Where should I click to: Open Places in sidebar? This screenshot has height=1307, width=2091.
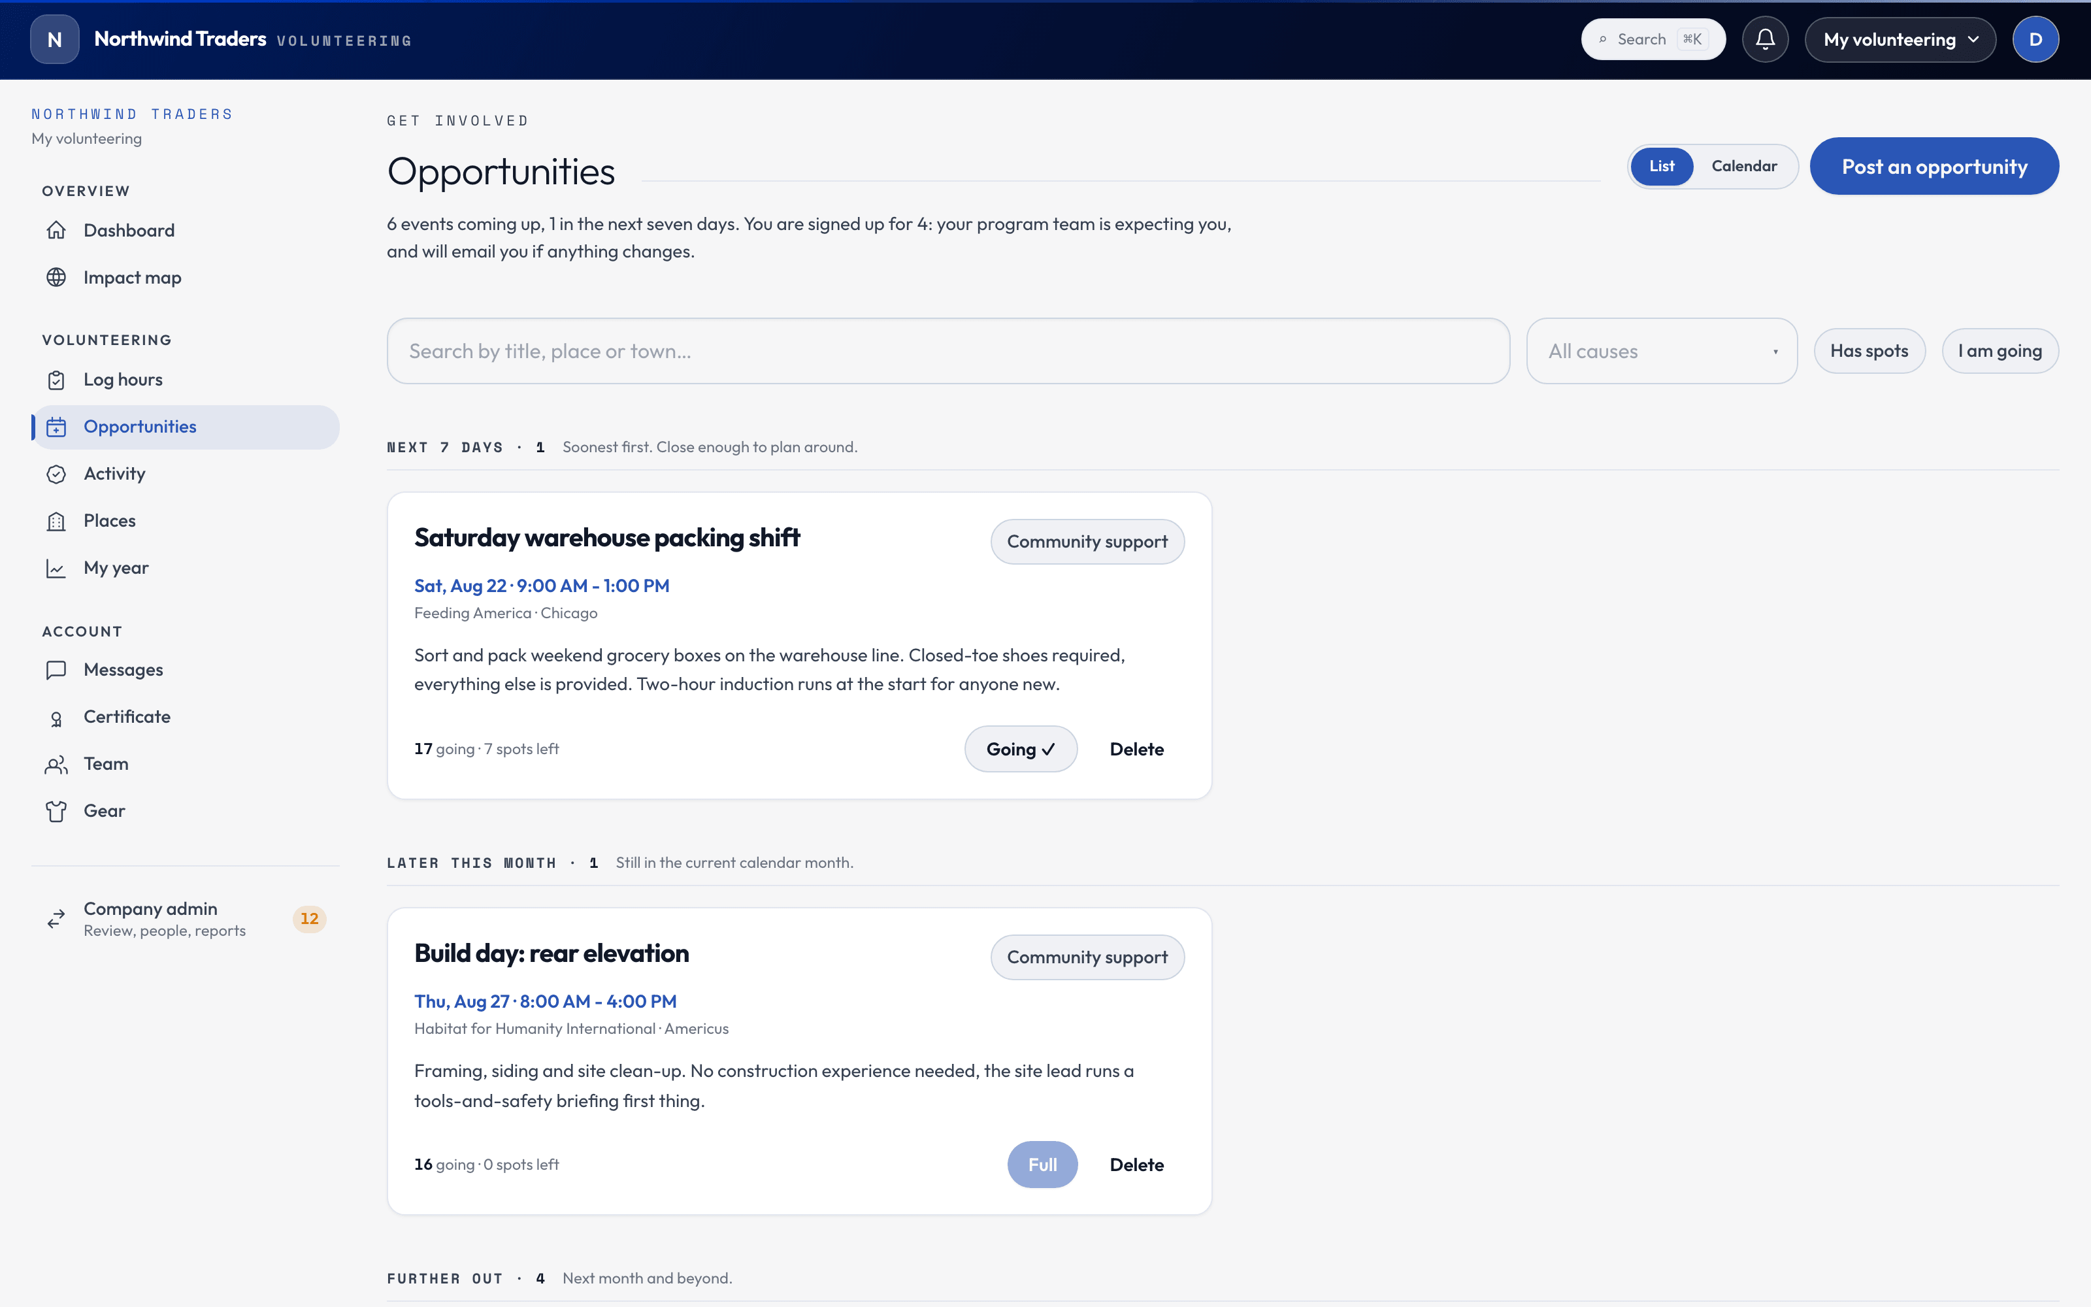click(x=185, y=521)
